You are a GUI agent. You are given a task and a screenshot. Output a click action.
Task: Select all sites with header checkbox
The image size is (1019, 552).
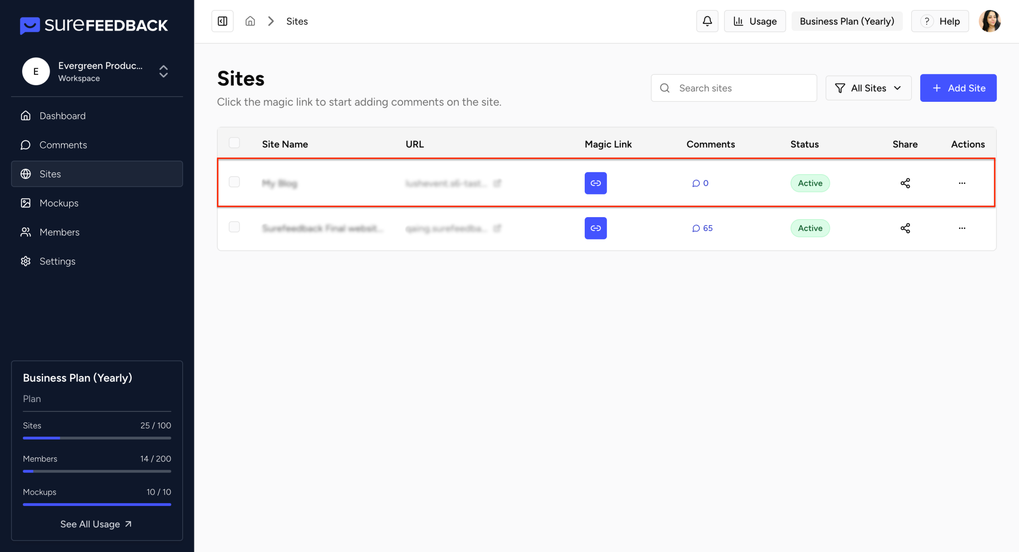pos(234,143)
